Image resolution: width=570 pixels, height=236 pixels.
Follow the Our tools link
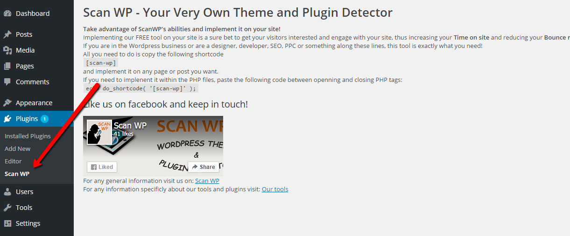[275, 189]
